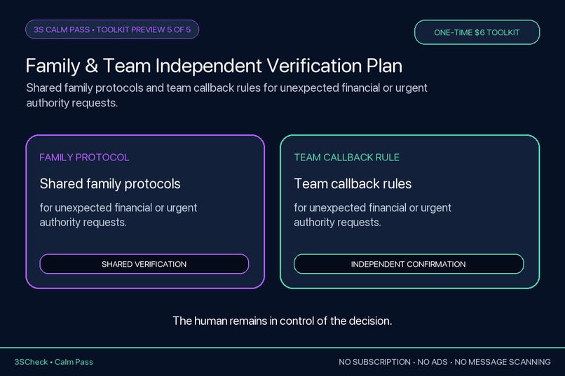The image size is (565, 376).
Task: Click the Team callback rules heading
Action: pyautogui.click(x=353, y=184)
